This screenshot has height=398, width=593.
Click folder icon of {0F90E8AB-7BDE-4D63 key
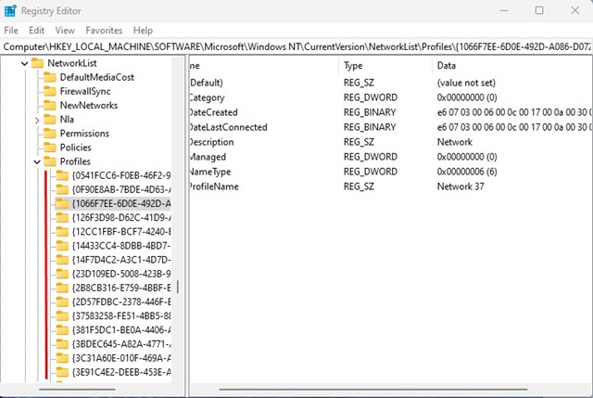[62, 189]
